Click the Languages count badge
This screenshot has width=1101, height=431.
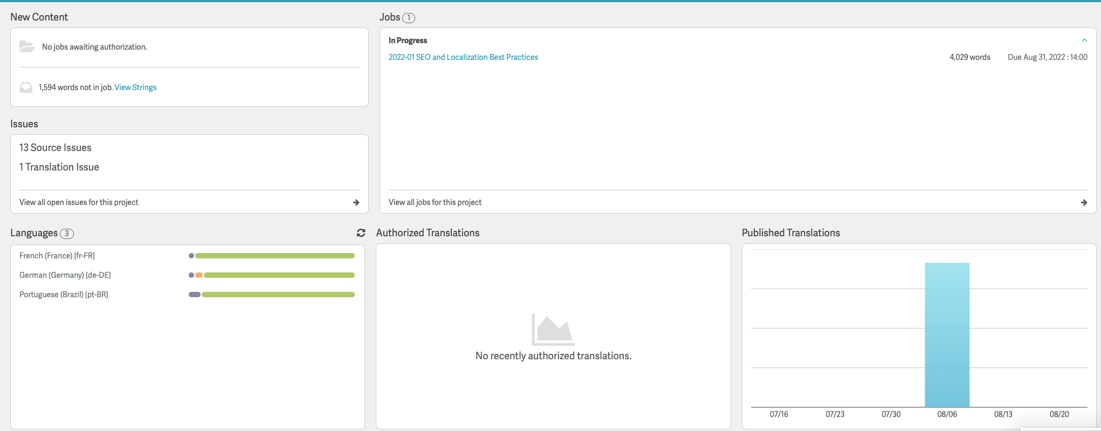[67, 234]
